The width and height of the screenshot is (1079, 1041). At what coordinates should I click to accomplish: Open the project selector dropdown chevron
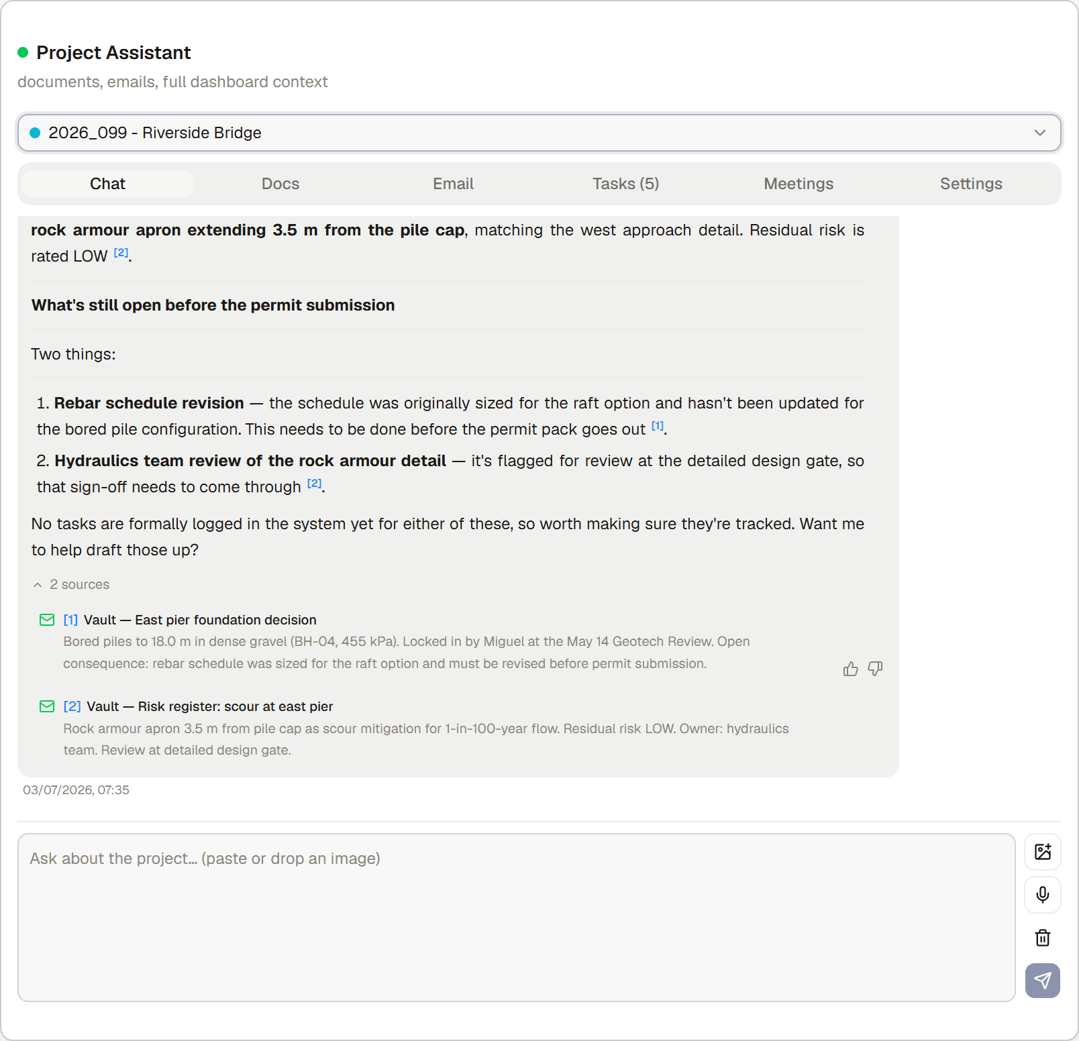pyautogui.click(x=1040, y=133)
